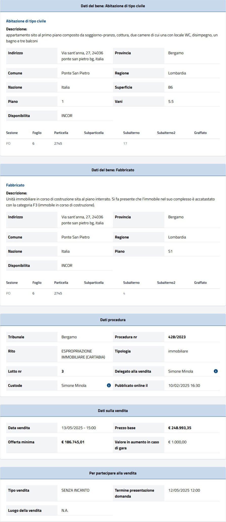Click the 'SENZA INCANTO' sale type value

pyautogui.click(x=75, y=490)
